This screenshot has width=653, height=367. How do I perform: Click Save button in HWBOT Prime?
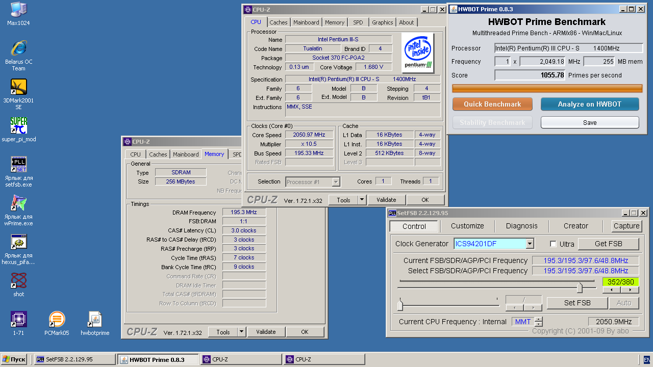click(590, 122)
